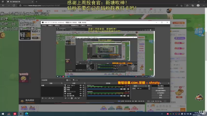Open a new Edge browser tab
Image resolution: width=207 pixels, height=116 pixels.
[36, 2]
